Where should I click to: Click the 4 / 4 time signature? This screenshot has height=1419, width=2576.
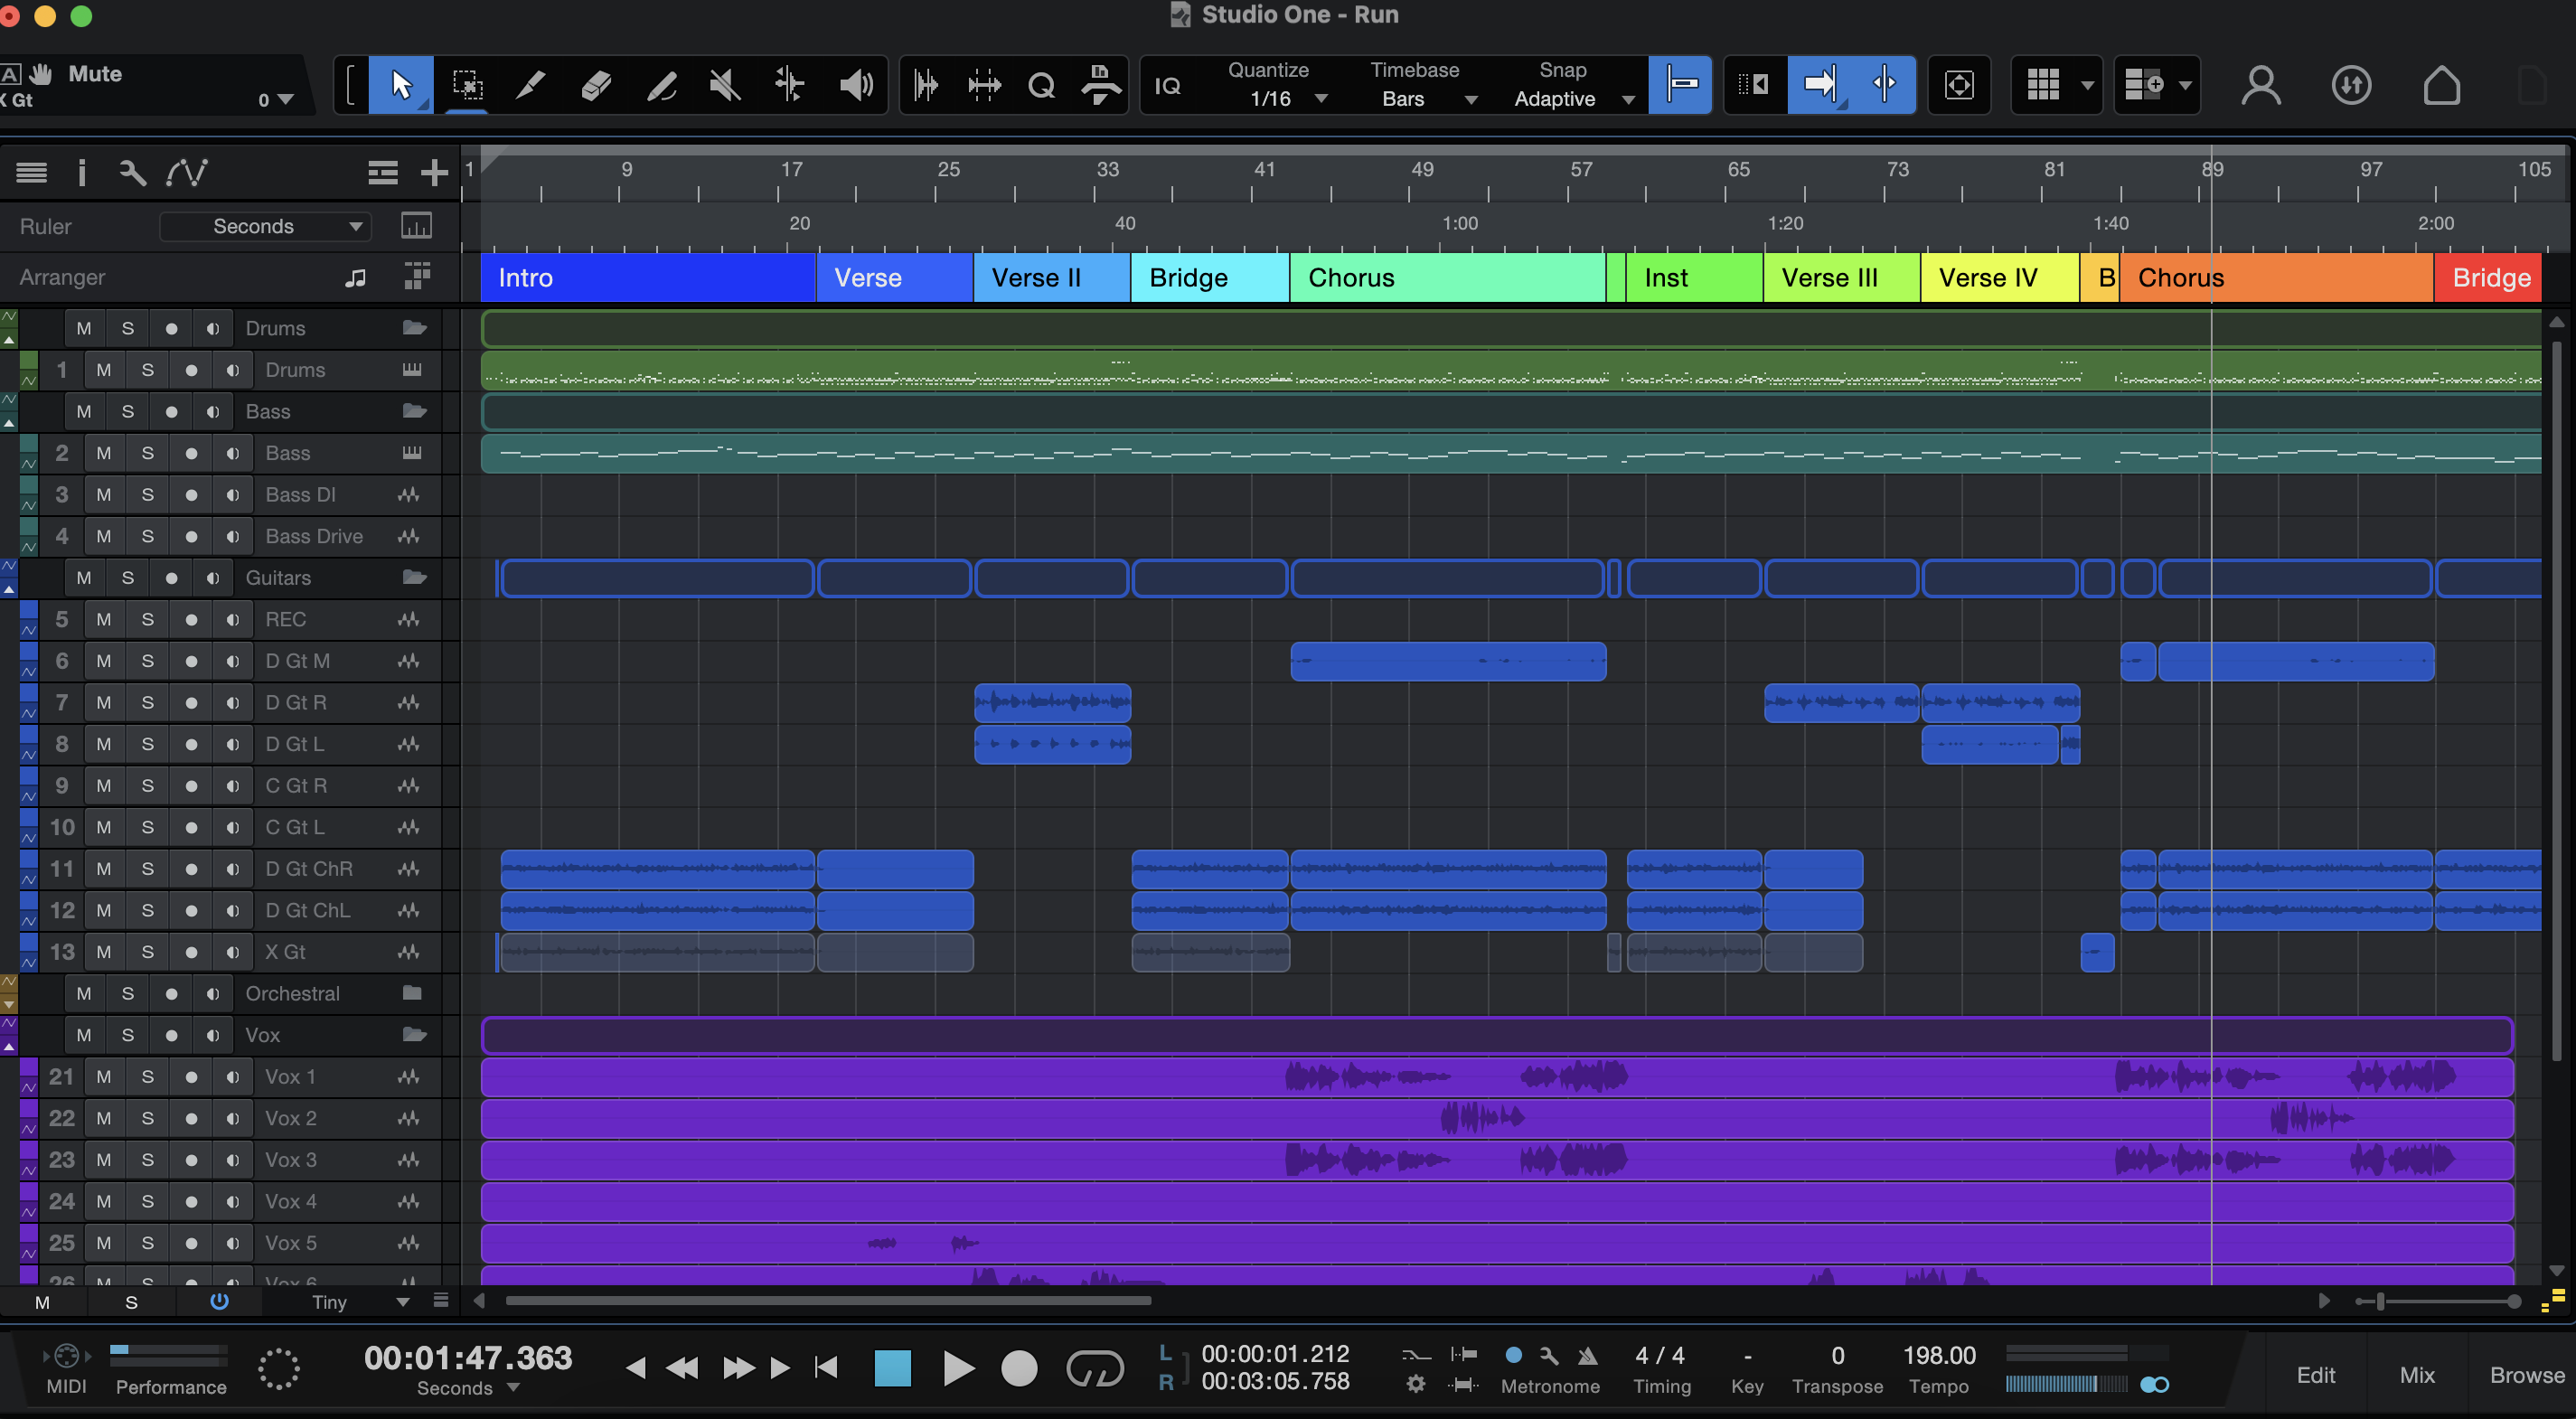click(x=1660, y=1355)
